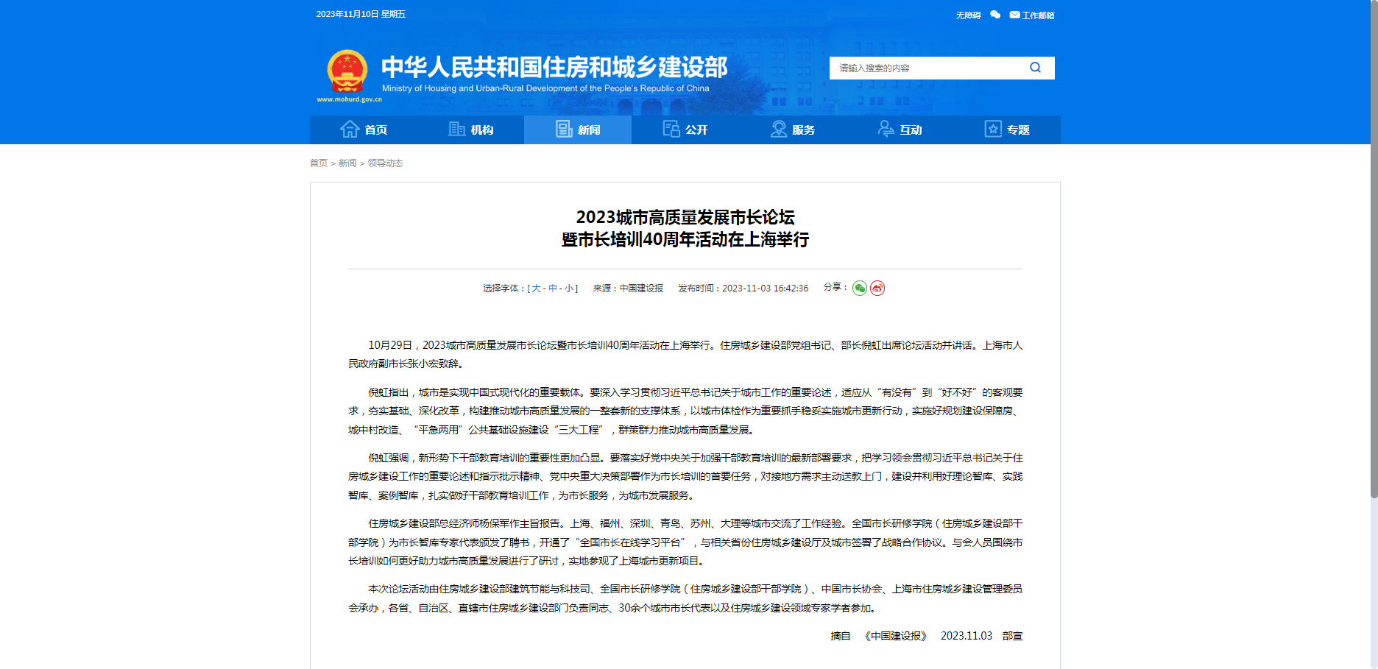Set the article font size to 小
This screenshot has width=1378, height=669.
[569, 289]
